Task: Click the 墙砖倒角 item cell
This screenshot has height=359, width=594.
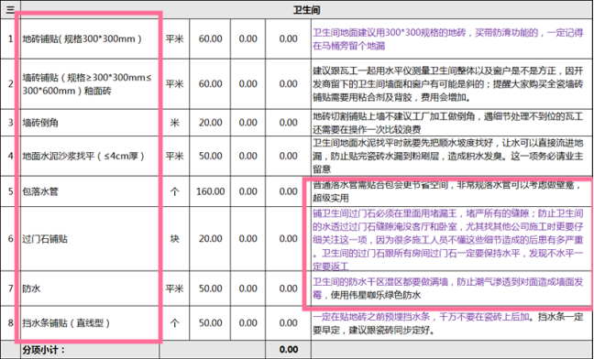Action: click(90, 123)
